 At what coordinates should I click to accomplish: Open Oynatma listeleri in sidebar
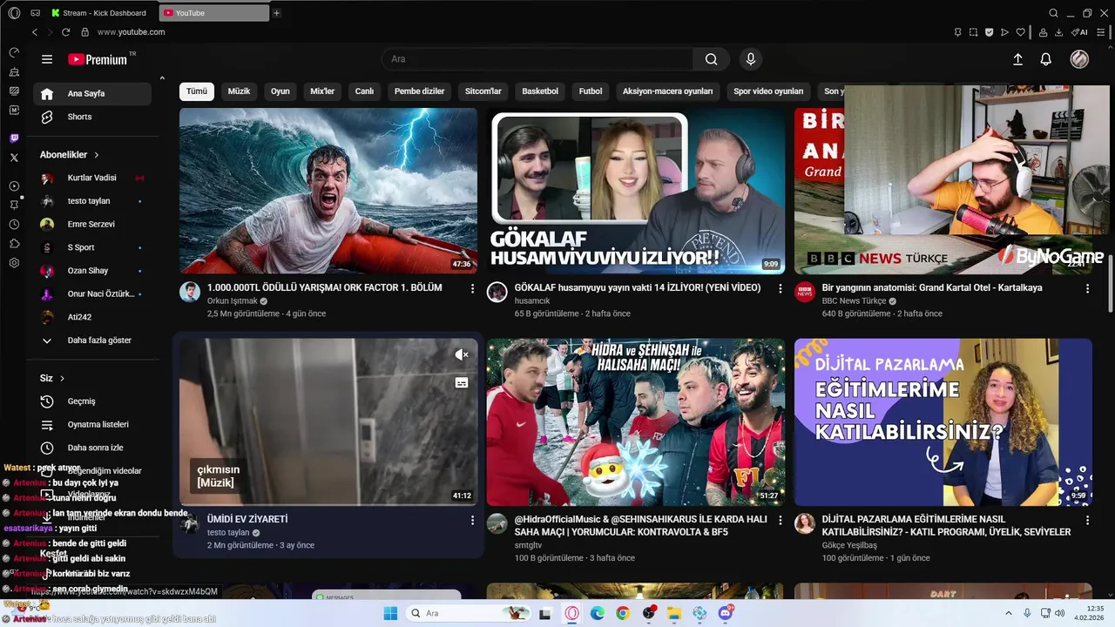tap(92, 425)
